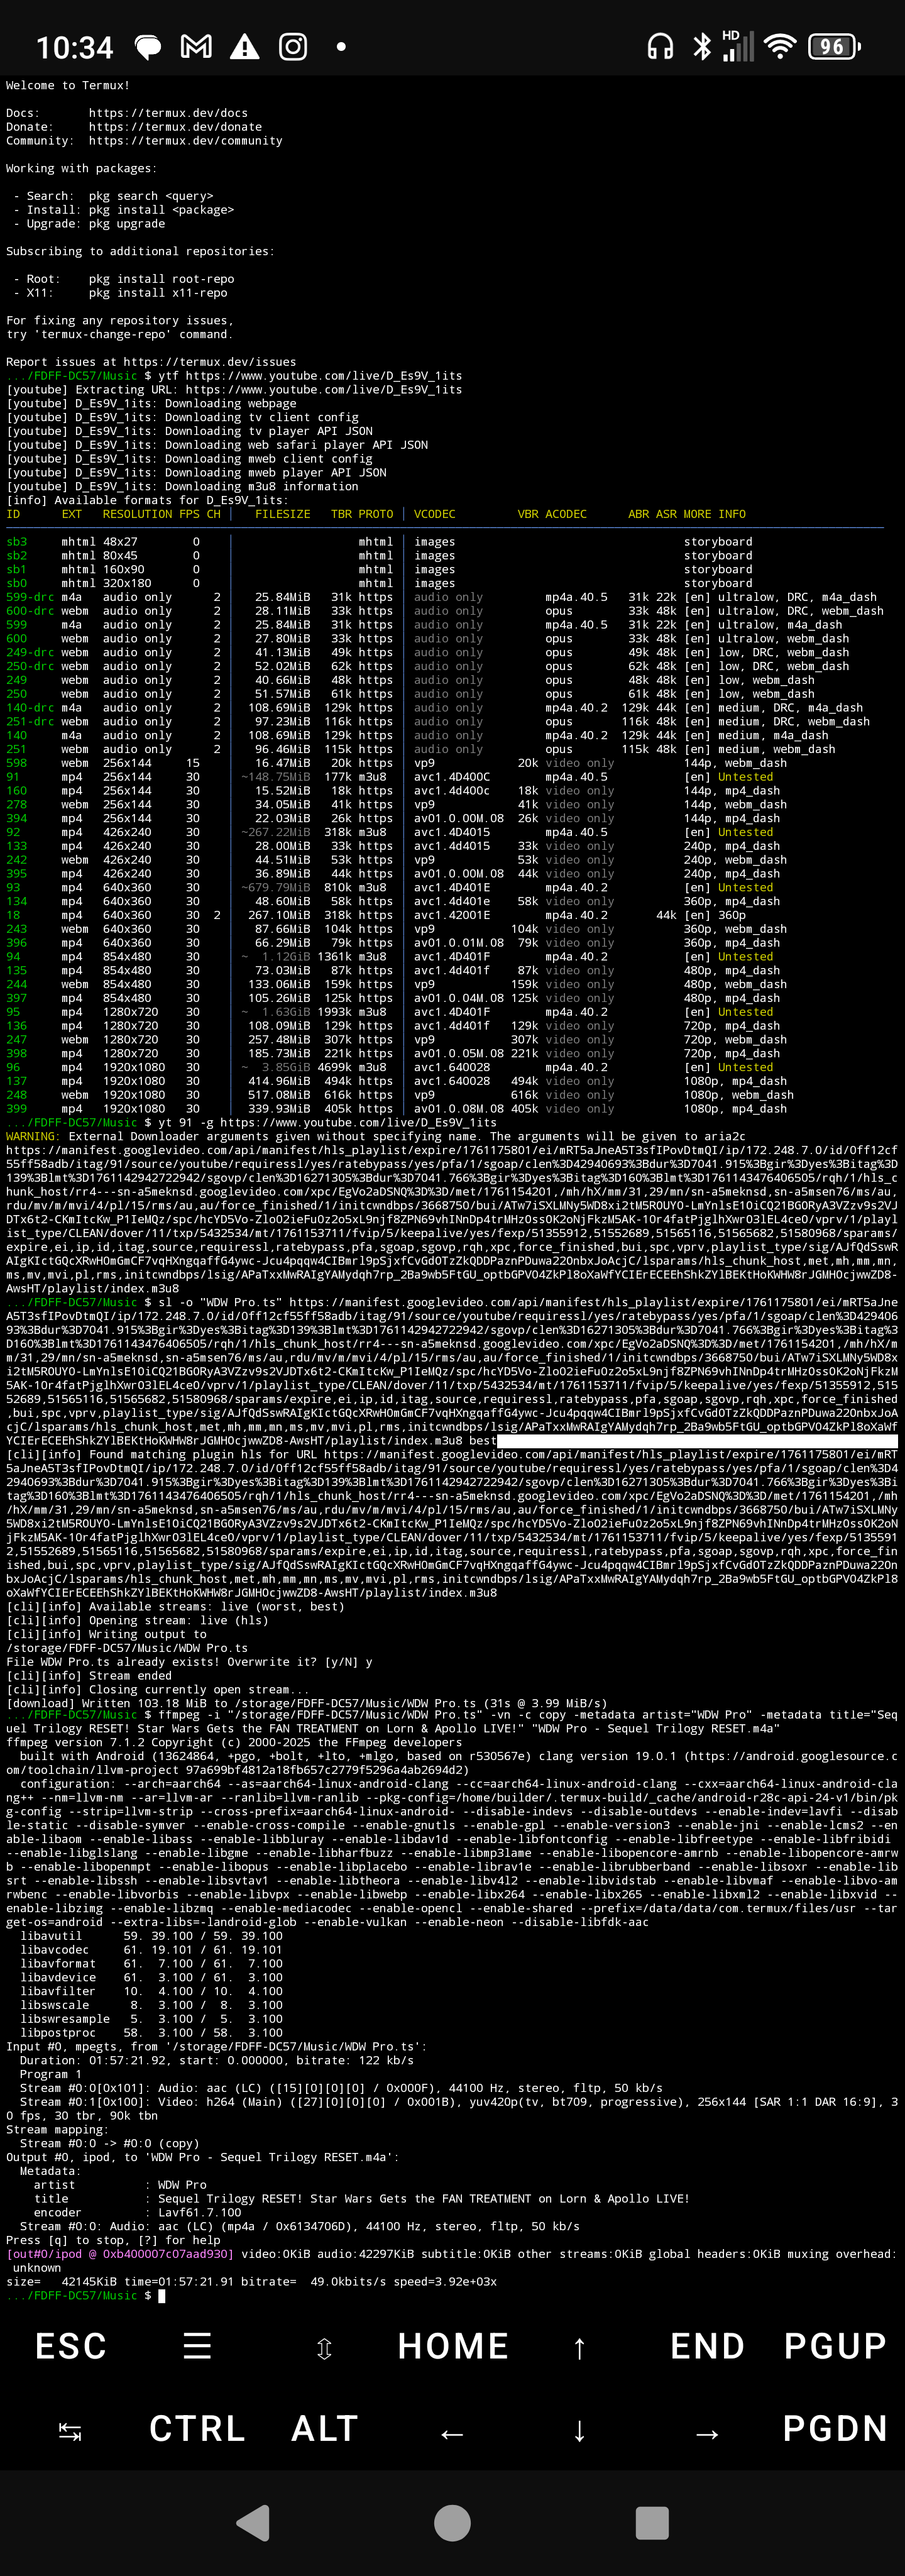Tap the Bluetooth status icon

tap(702, 46)
